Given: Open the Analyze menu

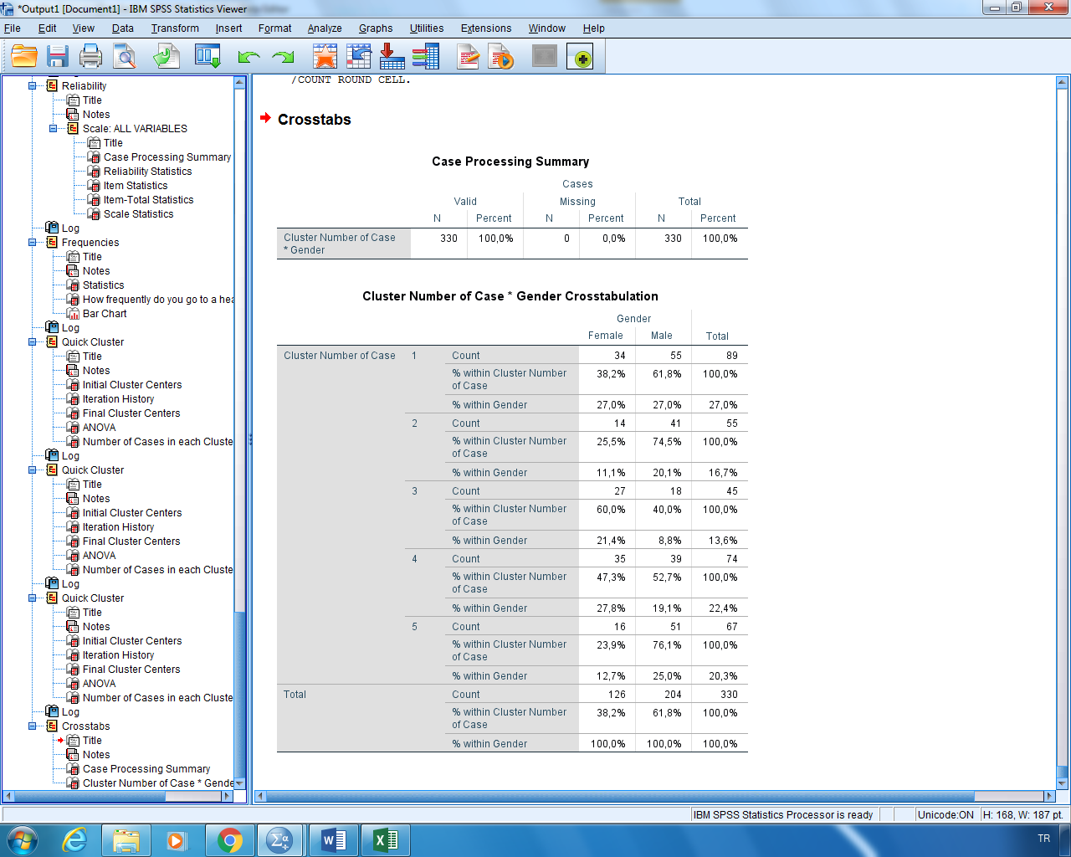Looking at the screenshot, I should pos(324,28).
